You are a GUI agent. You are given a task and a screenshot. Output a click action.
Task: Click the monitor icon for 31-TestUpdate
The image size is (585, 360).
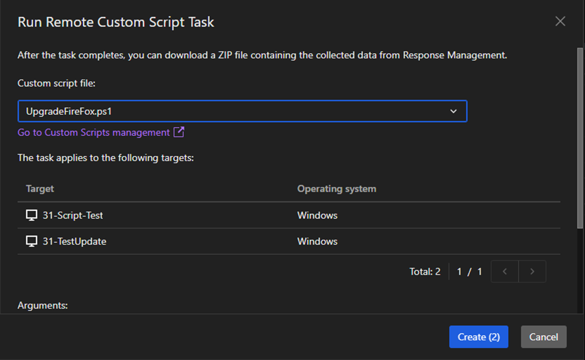pyautogui.click(x=32, y=241)
